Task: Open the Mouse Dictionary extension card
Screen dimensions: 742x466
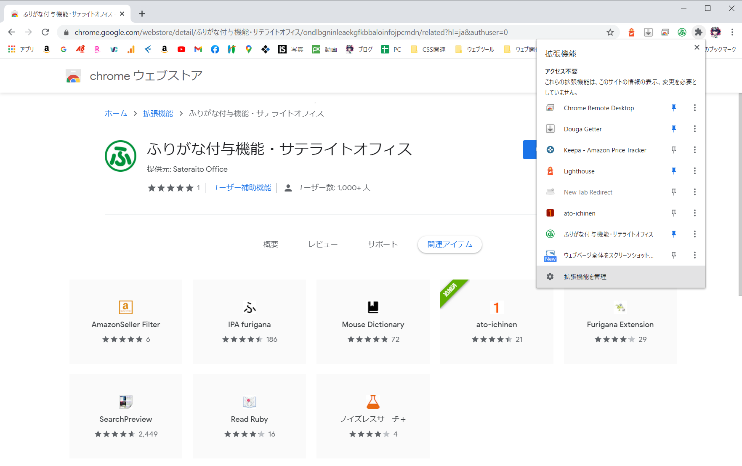Action: click(373, 322)
